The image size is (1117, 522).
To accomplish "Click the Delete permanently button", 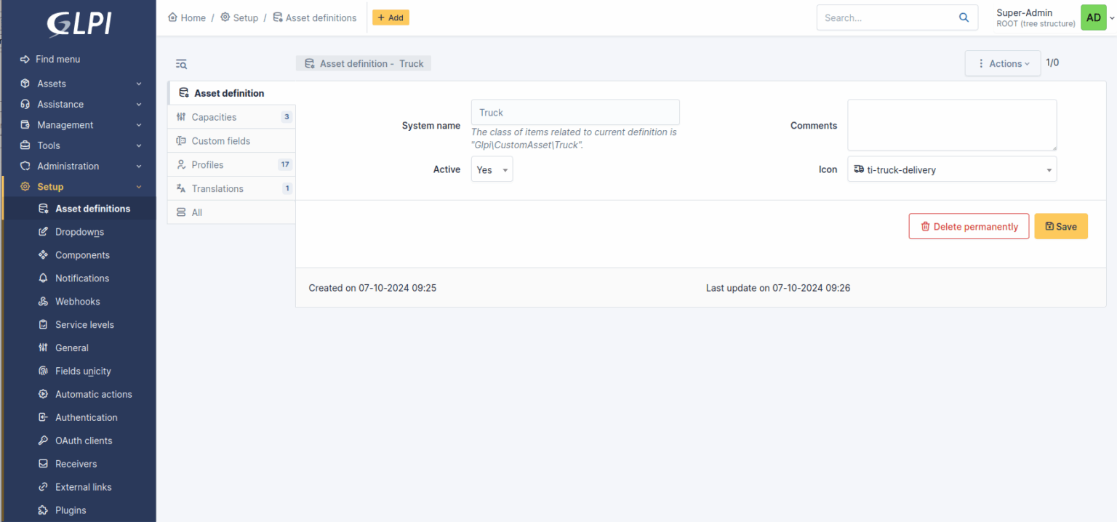I will (969, 227).
